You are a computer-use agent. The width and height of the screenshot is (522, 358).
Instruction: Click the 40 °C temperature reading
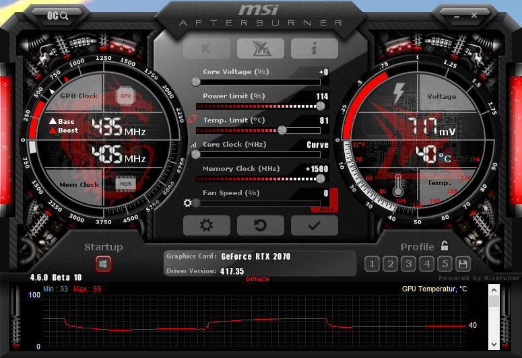coord(433,154)
